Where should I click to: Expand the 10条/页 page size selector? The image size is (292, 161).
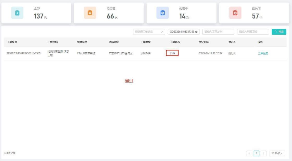click(277, 153)
